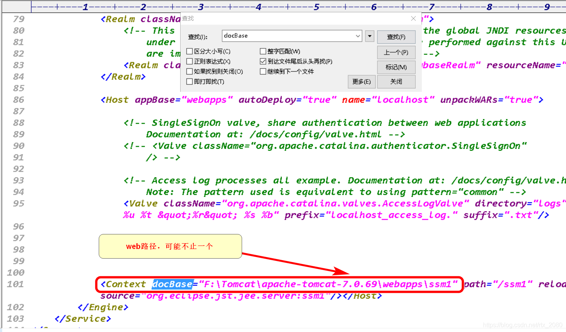
Task: Click line number 79 in the gutter
Action: click(x=18, y=19)
